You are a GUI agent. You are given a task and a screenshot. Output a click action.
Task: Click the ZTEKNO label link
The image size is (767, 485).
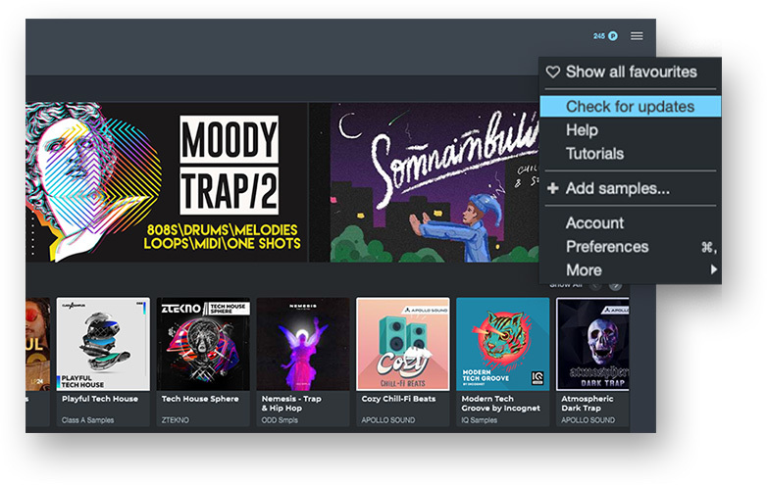176,420
